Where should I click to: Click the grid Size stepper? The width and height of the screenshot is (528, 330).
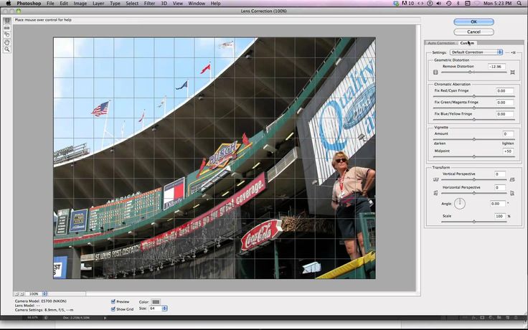tap(165, 308)
